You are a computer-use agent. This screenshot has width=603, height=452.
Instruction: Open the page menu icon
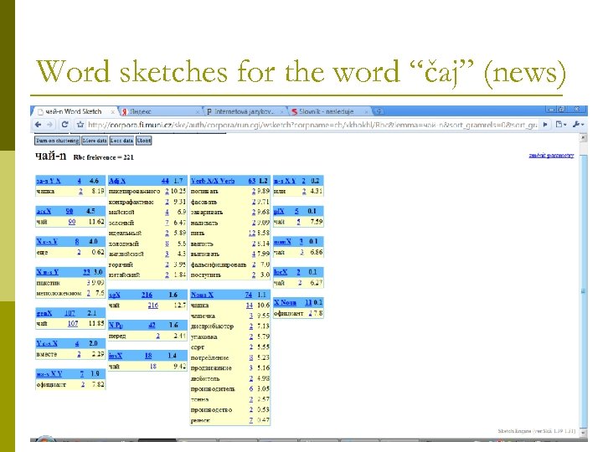[x=561, y=124]
